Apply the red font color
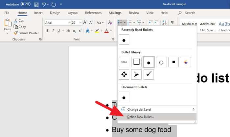230x137 pixels. 106,31
